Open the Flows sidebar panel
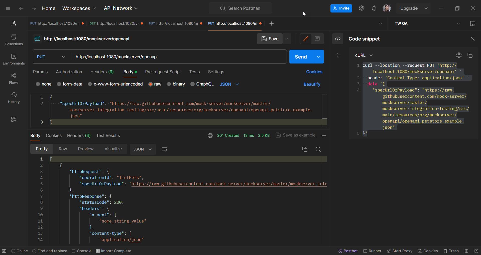This screenshot has width=481, height=255. [14, 78]
